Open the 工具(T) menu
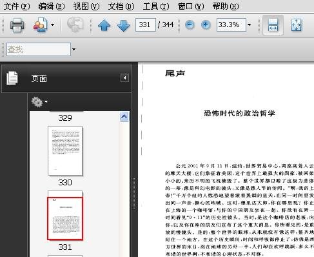This screenshot has width=314, height=257. tap(156, 6)
